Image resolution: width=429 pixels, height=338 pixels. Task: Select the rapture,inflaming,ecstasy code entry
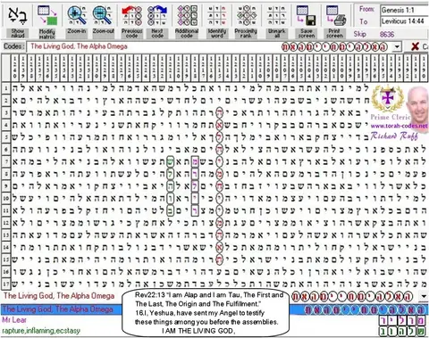coord(41,331)
